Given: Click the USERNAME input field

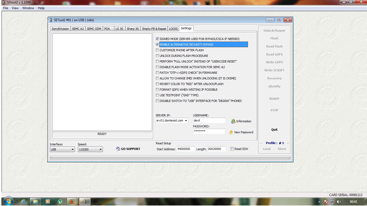Looking at the screenshot, I should (209, 121).
